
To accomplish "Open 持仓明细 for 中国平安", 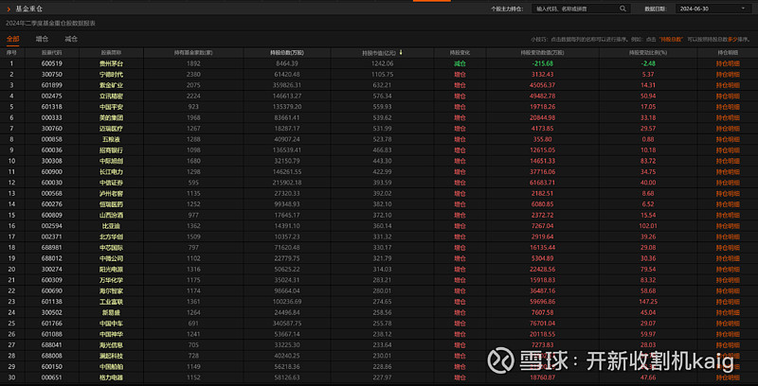I will pos(728,107).
